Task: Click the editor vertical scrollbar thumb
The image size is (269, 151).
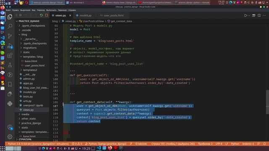Action: tap(267, 102)
